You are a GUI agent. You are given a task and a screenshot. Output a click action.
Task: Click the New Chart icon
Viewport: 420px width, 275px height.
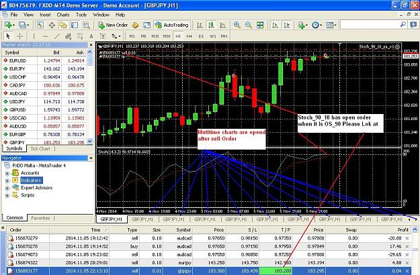[x=8, y=25]
